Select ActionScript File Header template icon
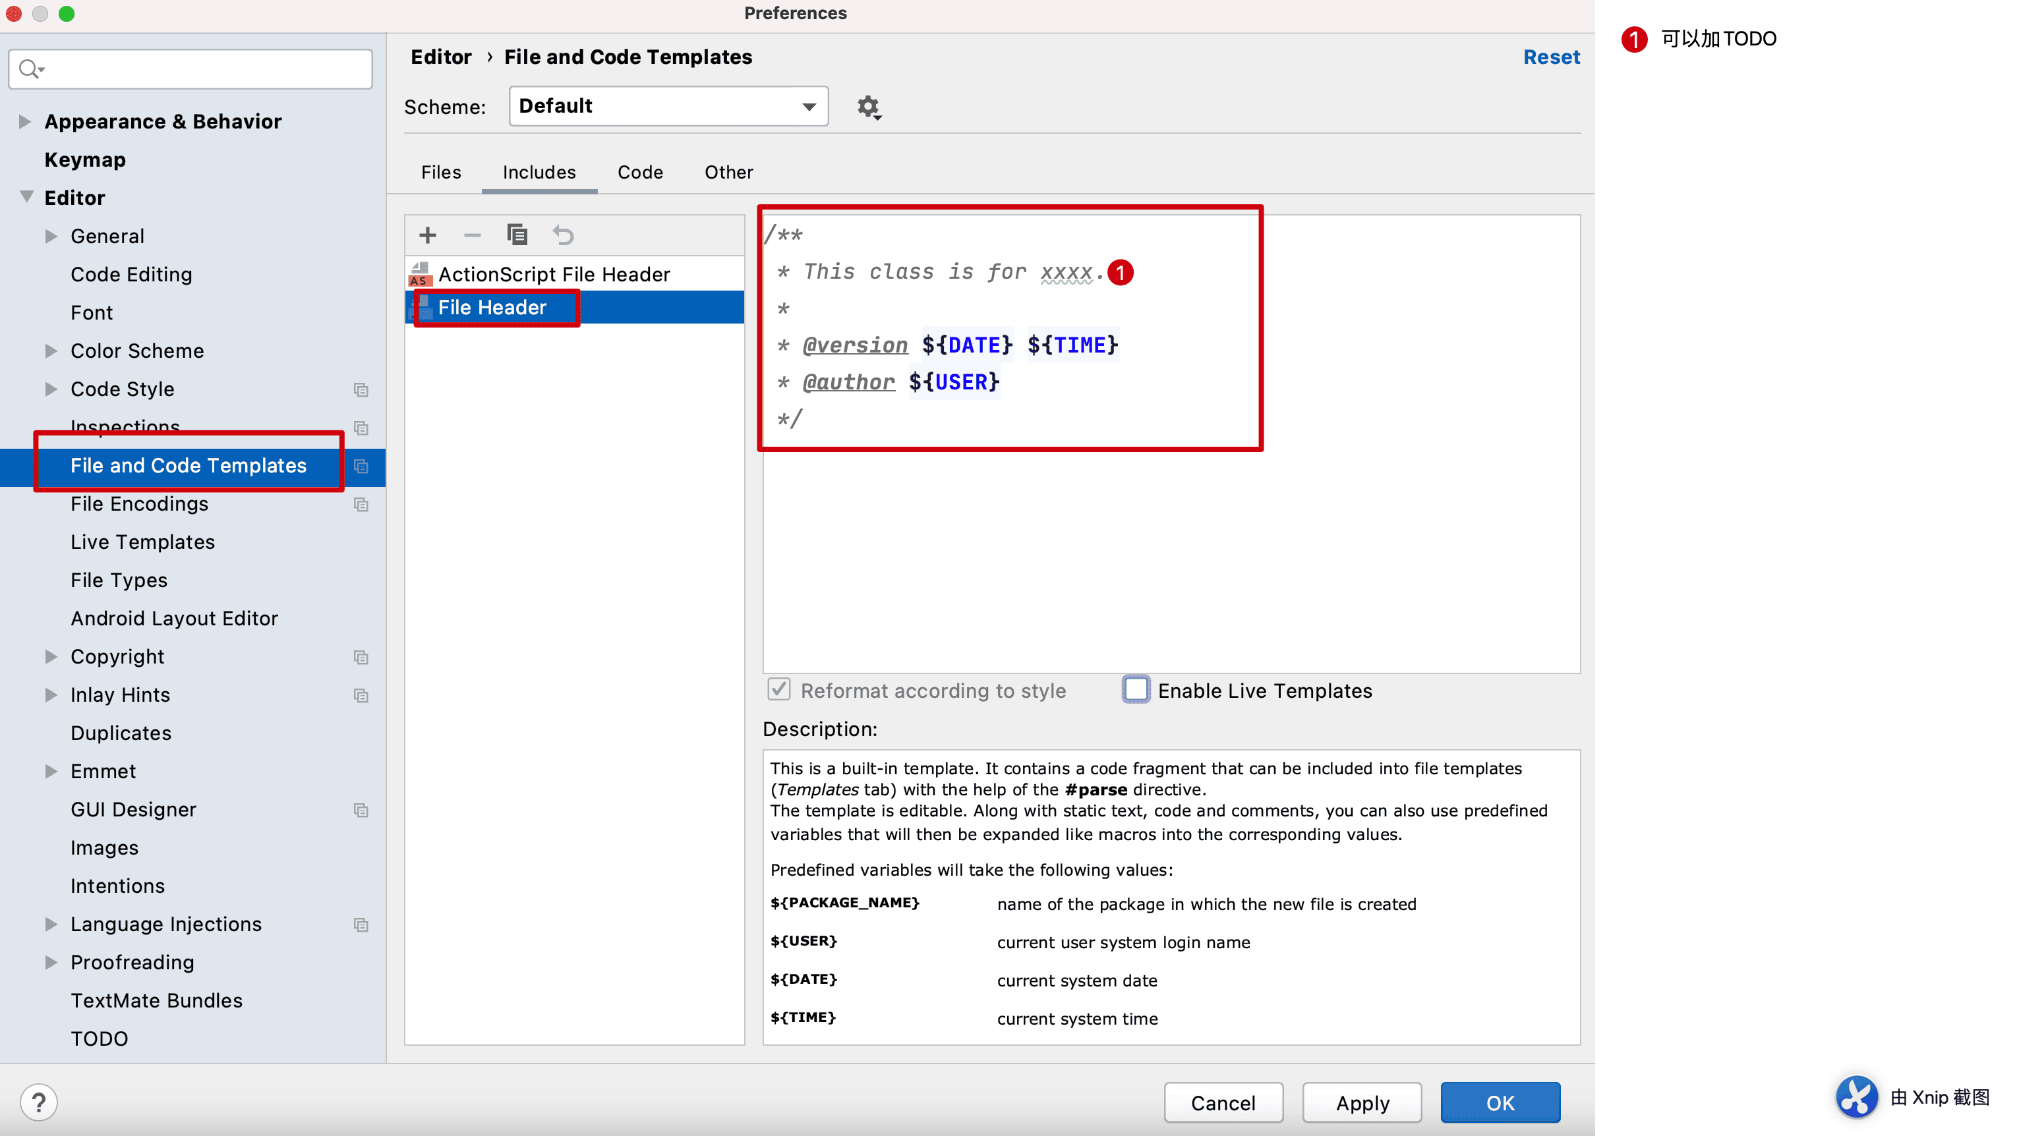Image resolution: width=2017 pixels, height=1136 pixels. [421, 274]
